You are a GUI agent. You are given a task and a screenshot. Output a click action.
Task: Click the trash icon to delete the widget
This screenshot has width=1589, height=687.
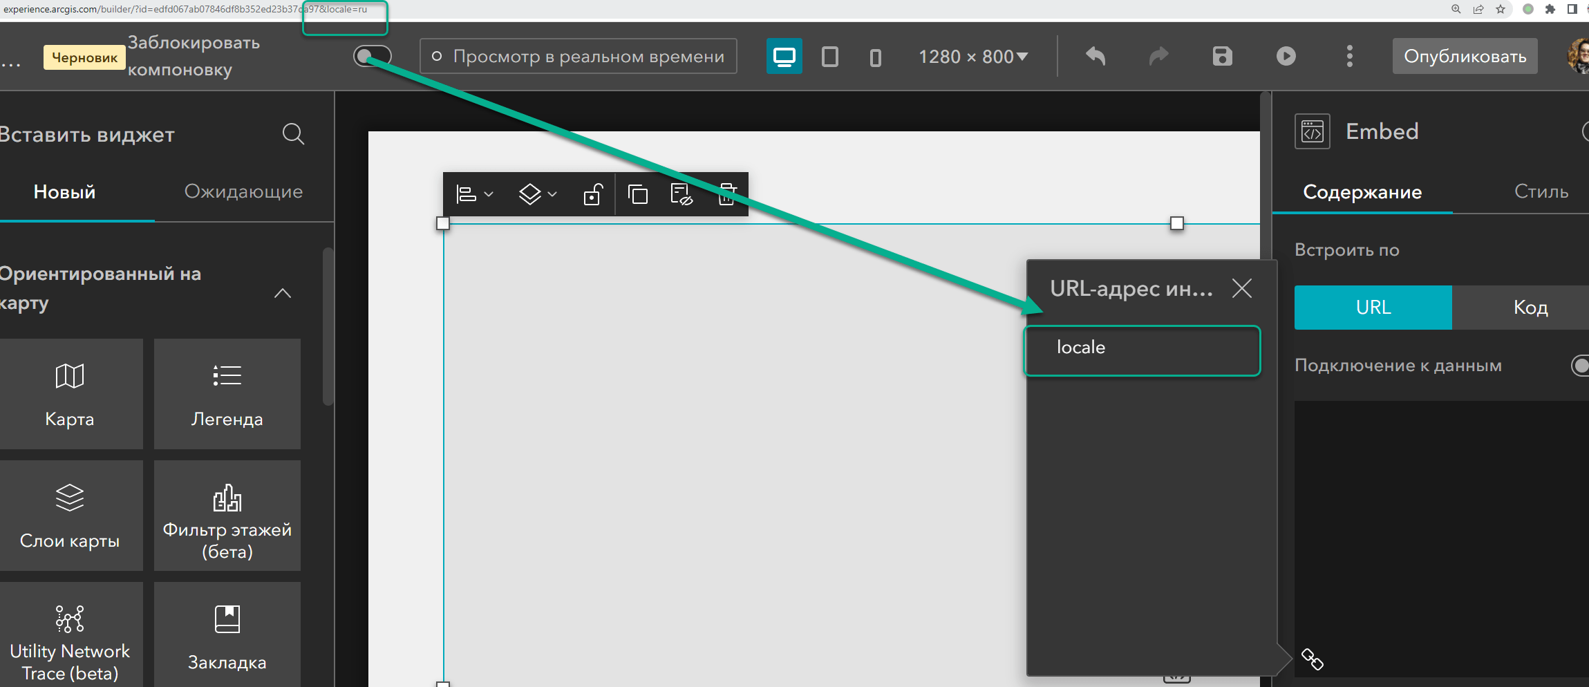[726, 194]
